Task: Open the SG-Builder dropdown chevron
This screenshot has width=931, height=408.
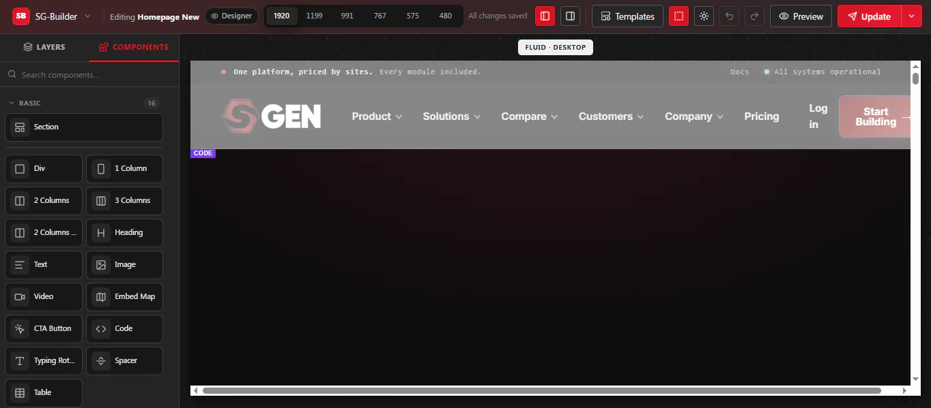Action: (87, 16)
